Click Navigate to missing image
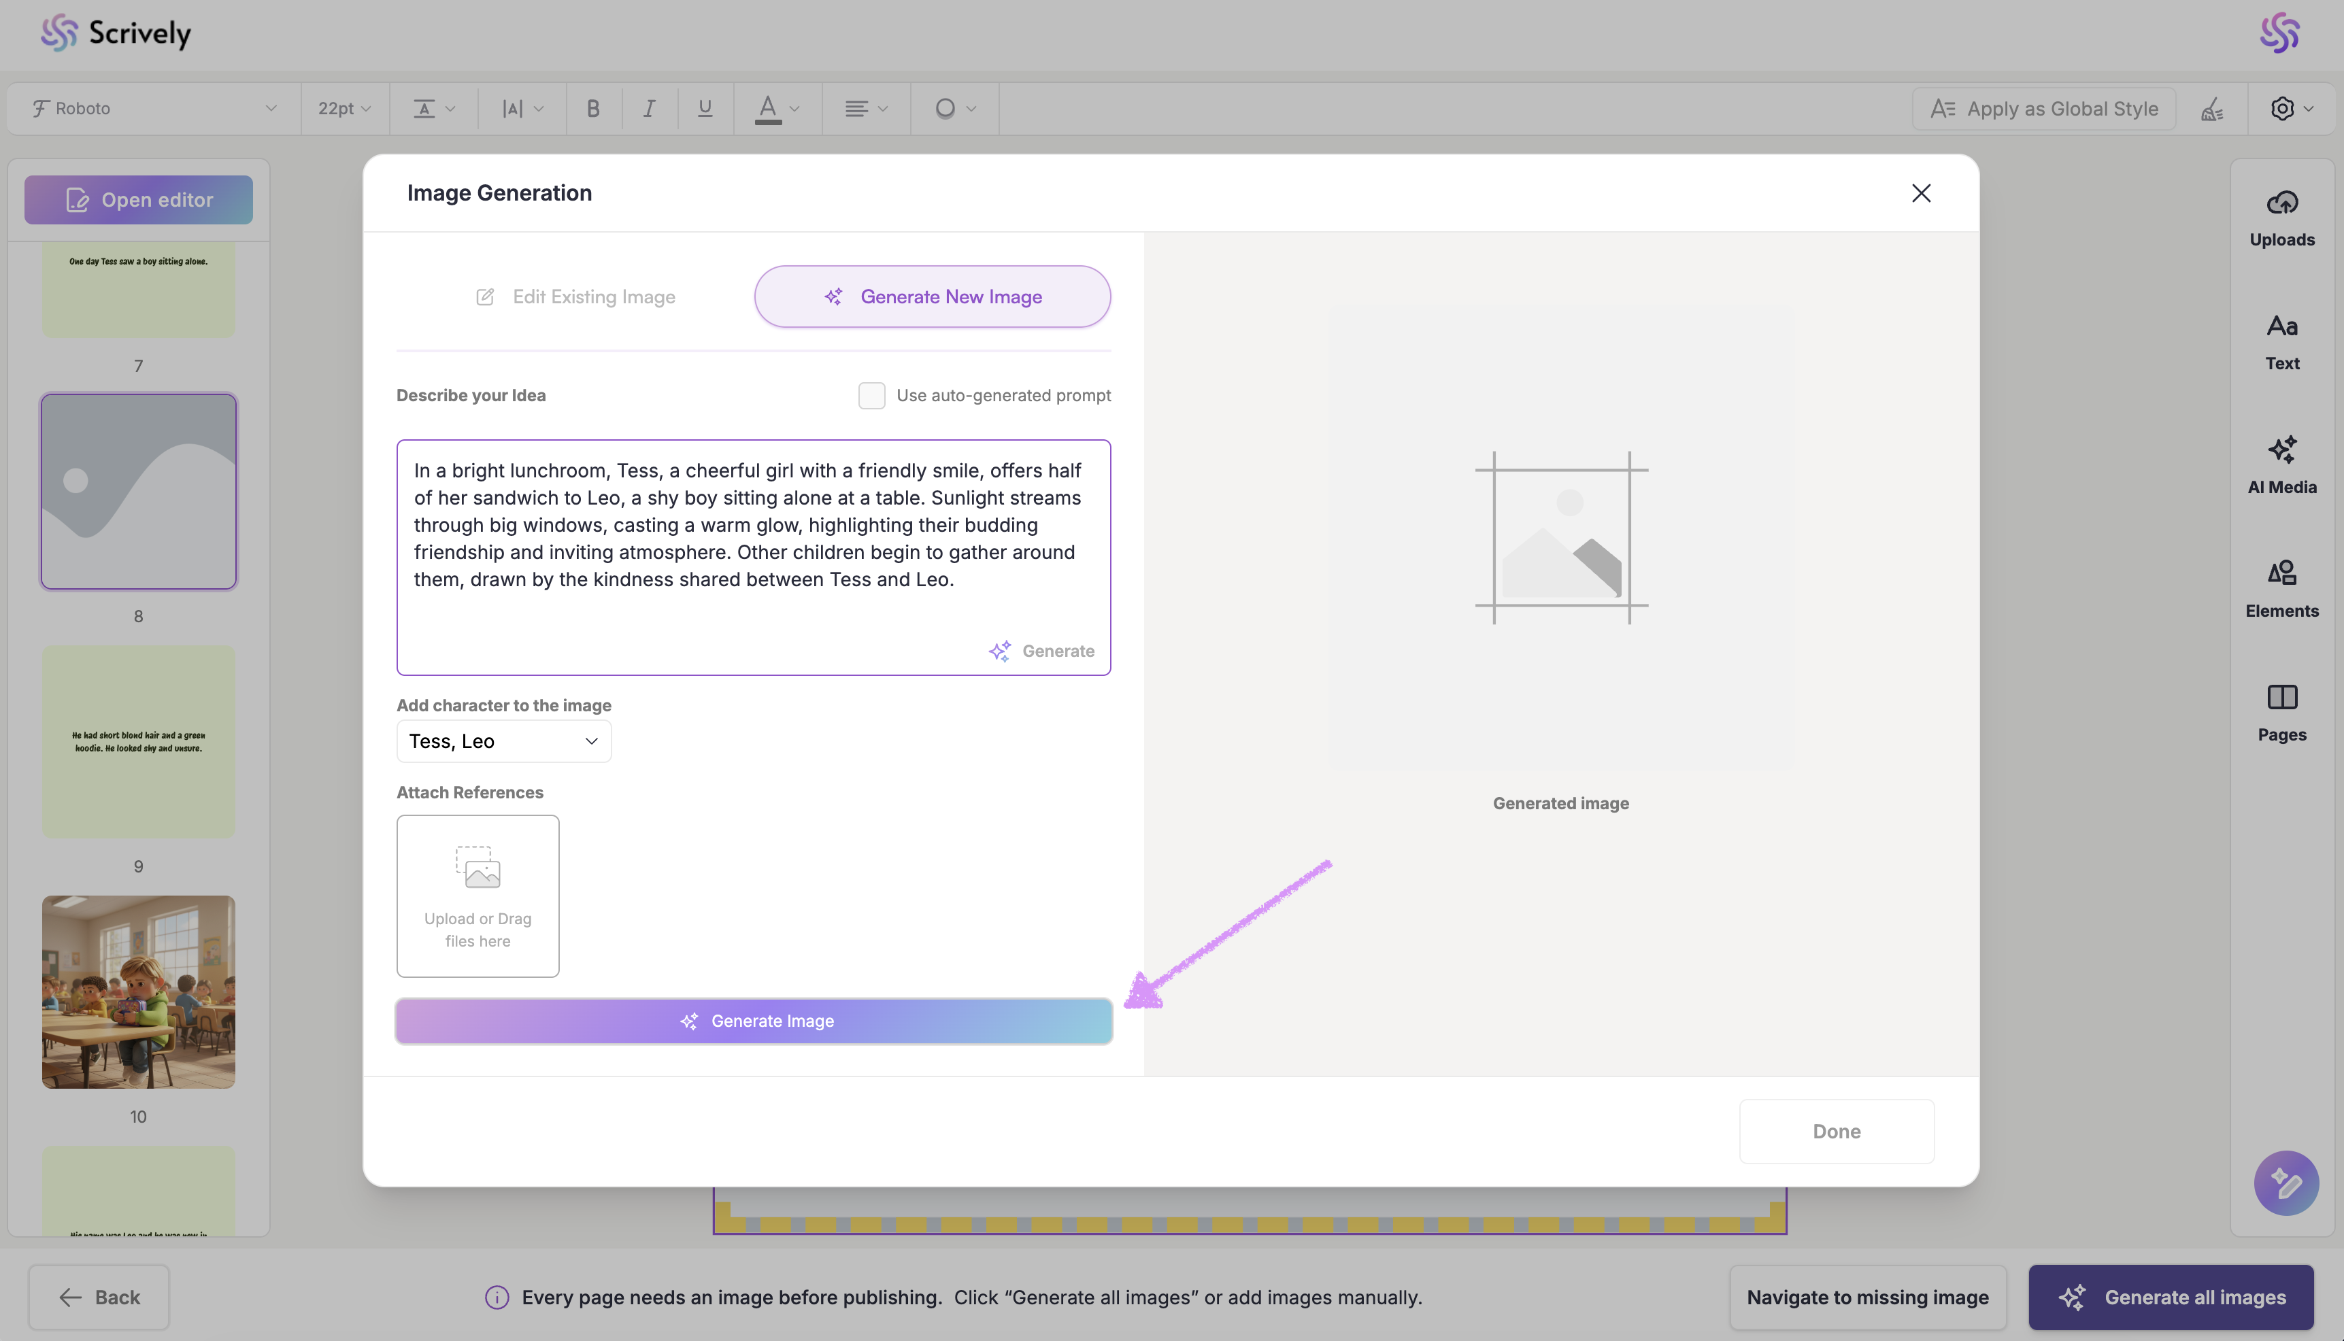Image resolution: width=2344 pixels, height=1341 pixels. pos(1867,1297)
